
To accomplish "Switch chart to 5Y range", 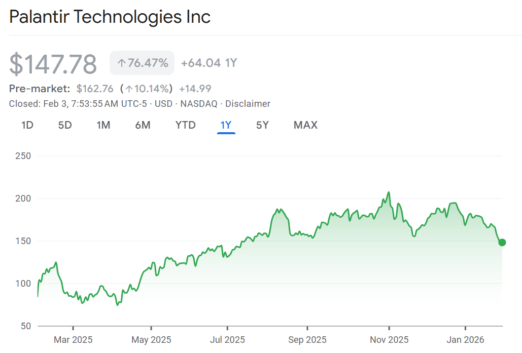I will click(262, 125).
